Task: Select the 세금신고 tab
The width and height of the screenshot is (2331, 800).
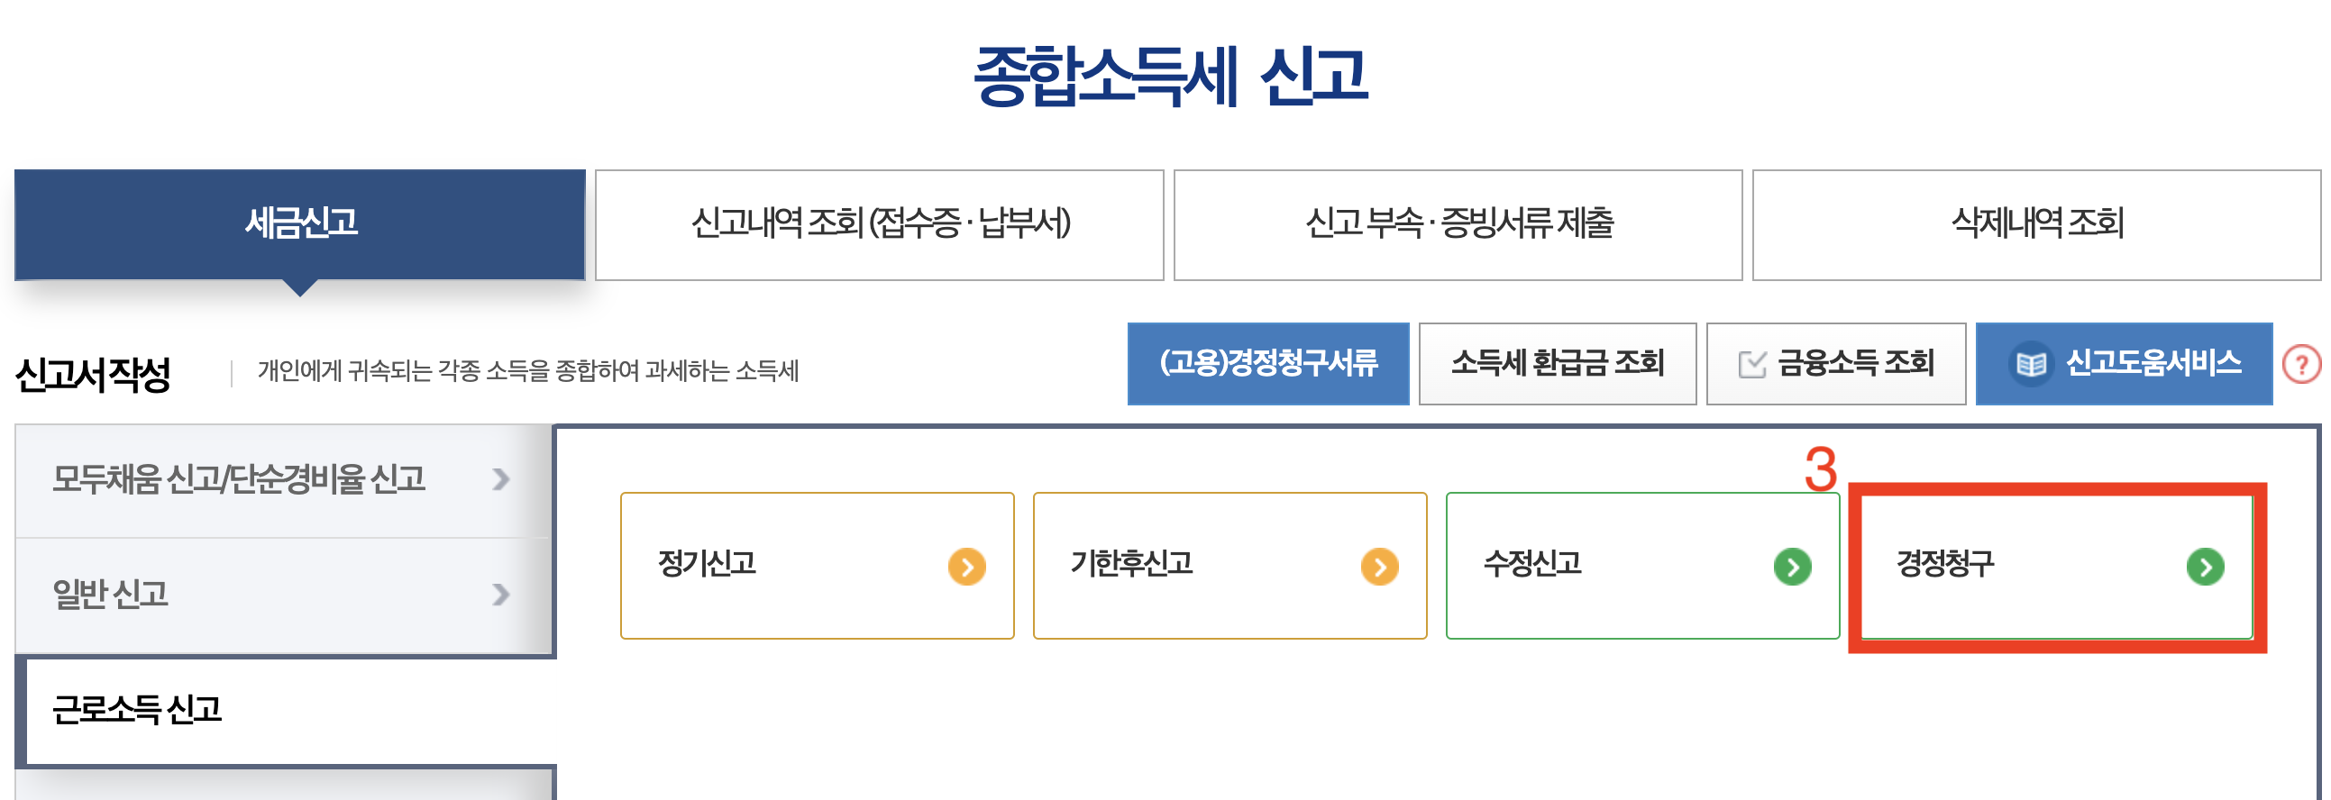Action: click(298, 225)
